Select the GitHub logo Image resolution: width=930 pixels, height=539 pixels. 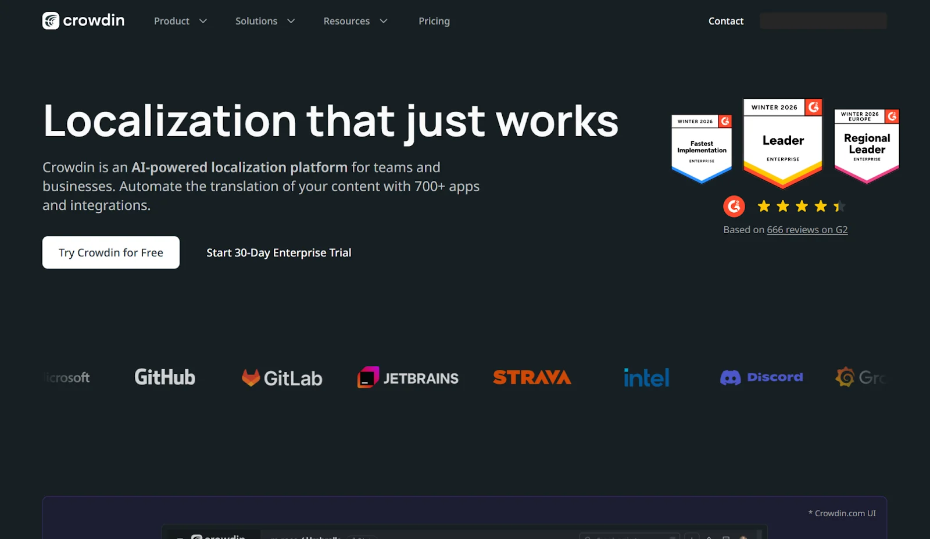[x=164, y=377]
